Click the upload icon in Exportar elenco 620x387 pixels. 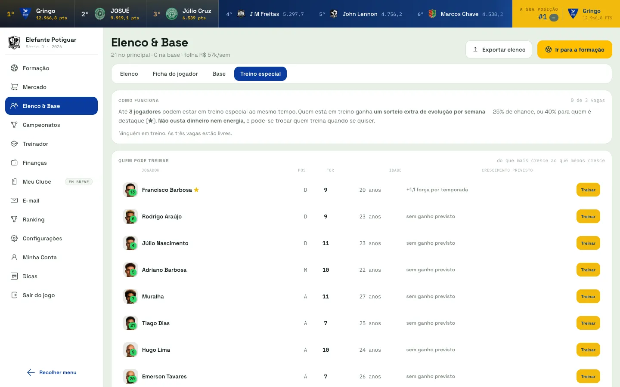(x=475, y=49)
